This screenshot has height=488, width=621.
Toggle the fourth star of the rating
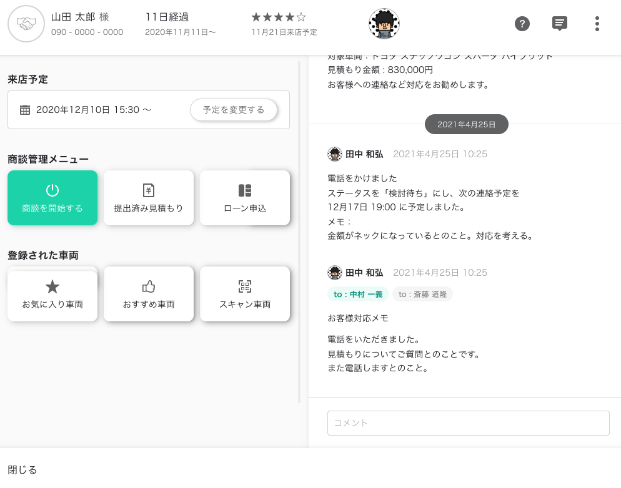(x=291, y=16)
